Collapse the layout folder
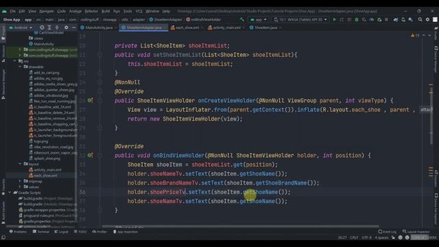Screen dimensions: 439x247 point(20,164)
